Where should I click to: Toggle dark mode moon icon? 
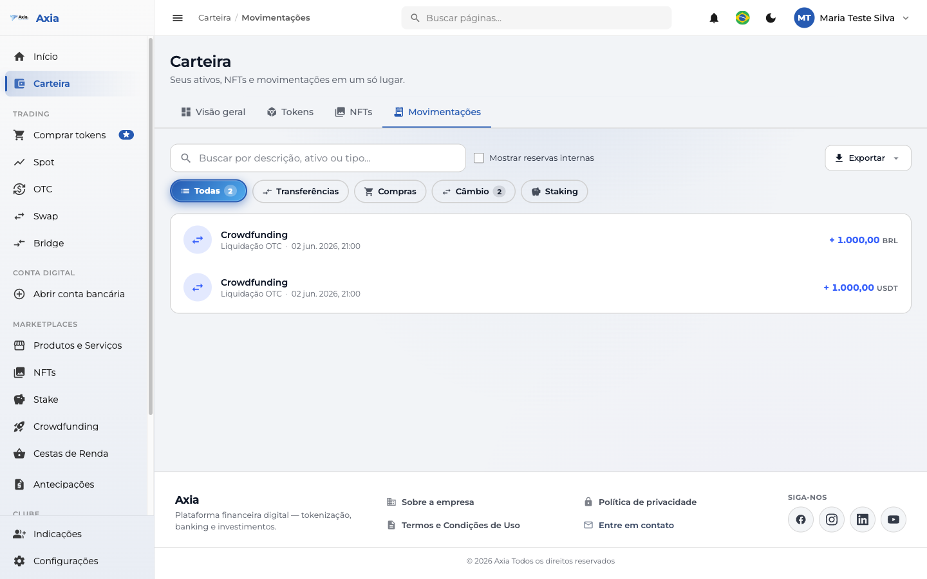(x=771, y=18)
